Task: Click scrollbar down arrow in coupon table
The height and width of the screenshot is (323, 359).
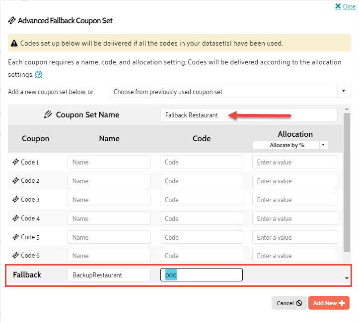Action: pyautogui.click(x=347, y=278)
